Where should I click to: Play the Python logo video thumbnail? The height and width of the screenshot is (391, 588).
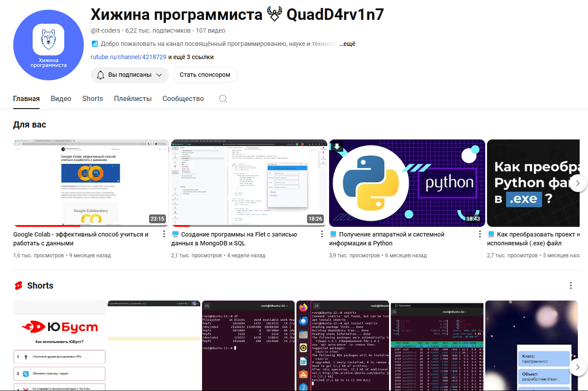(407, 183)
